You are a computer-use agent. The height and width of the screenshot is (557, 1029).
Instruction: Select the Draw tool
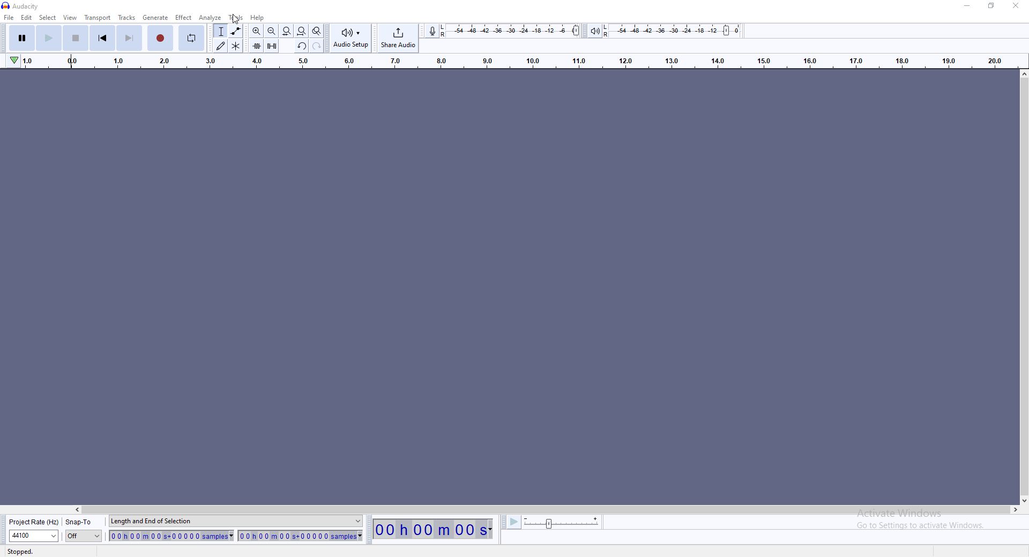coord(220,46)
